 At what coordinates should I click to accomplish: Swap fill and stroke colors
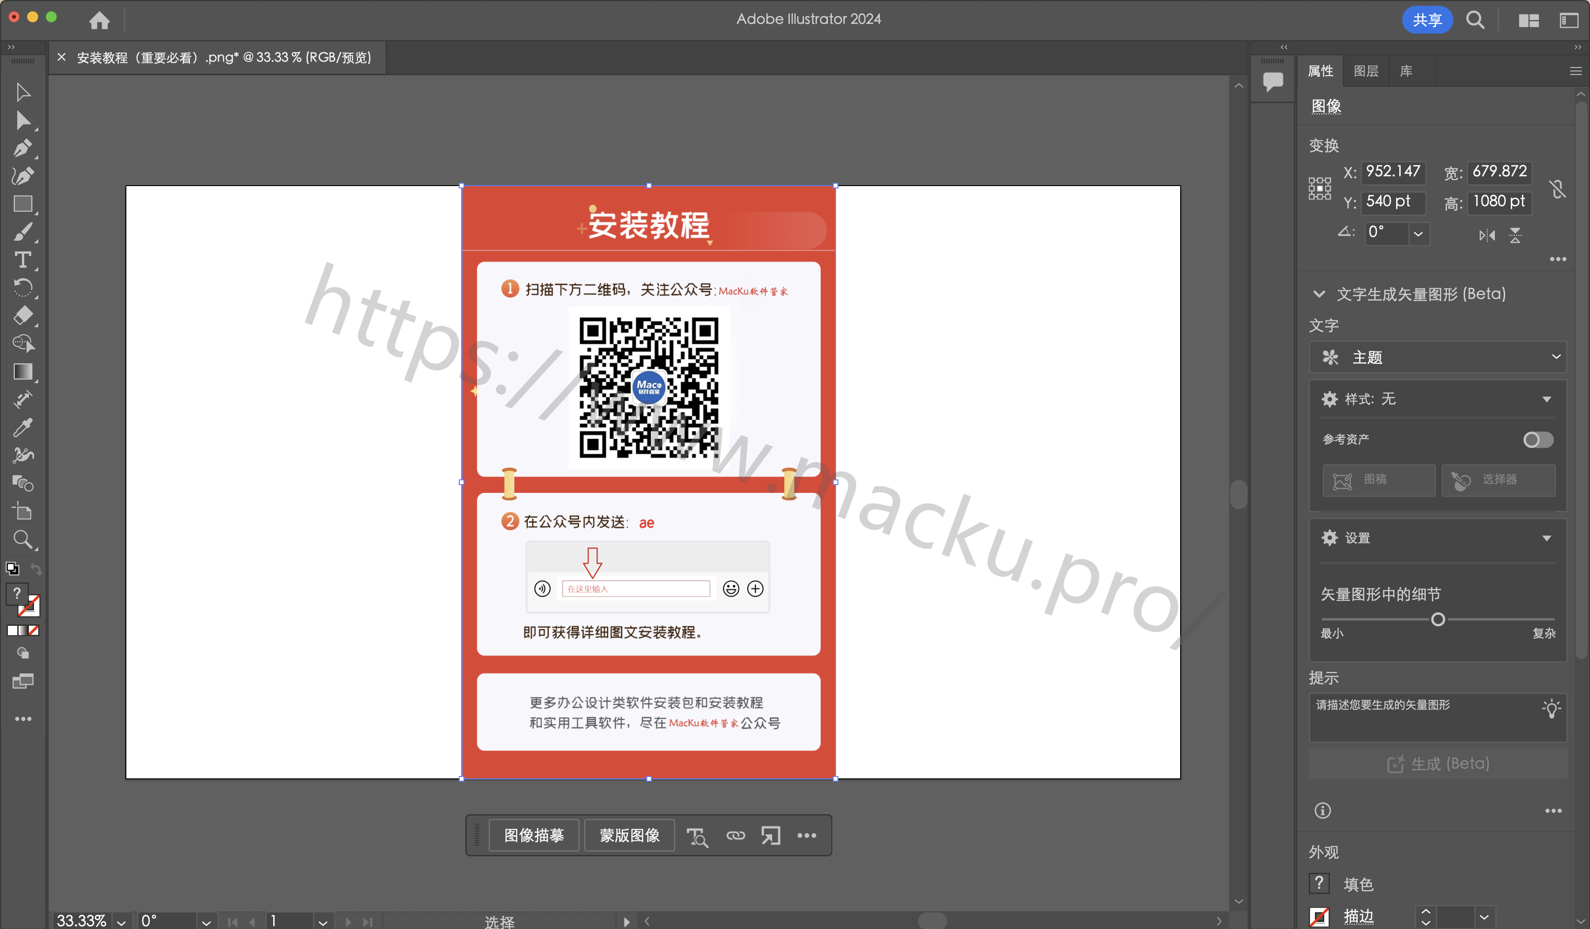click(x=36, y=568)
